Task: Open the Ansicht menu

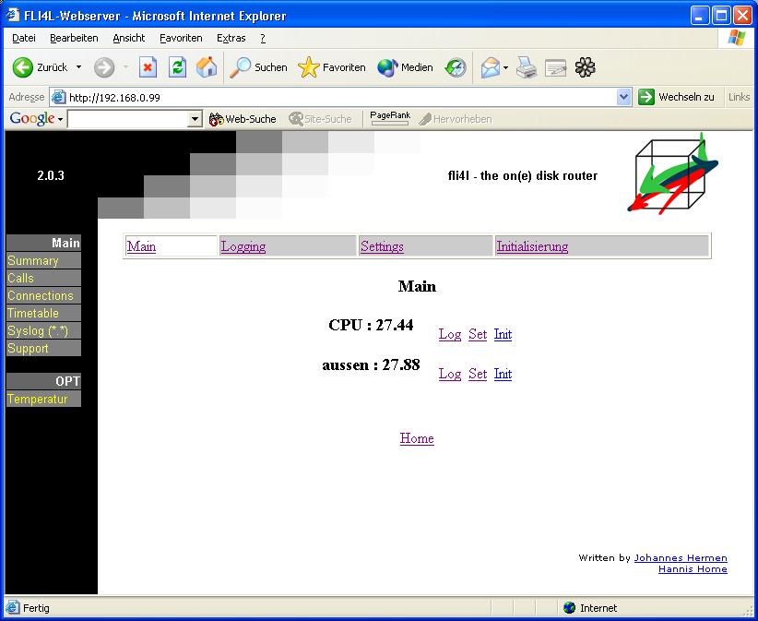Action: [129, 38]
